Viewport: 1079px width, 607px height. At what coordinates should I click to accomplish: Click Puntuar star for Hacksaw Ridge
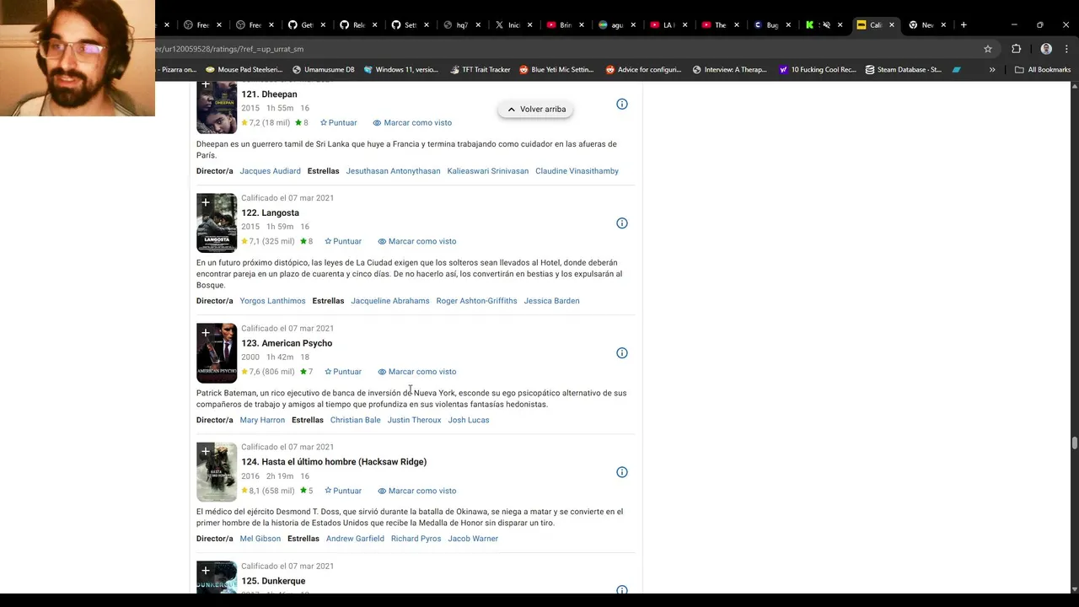point(343,491)
